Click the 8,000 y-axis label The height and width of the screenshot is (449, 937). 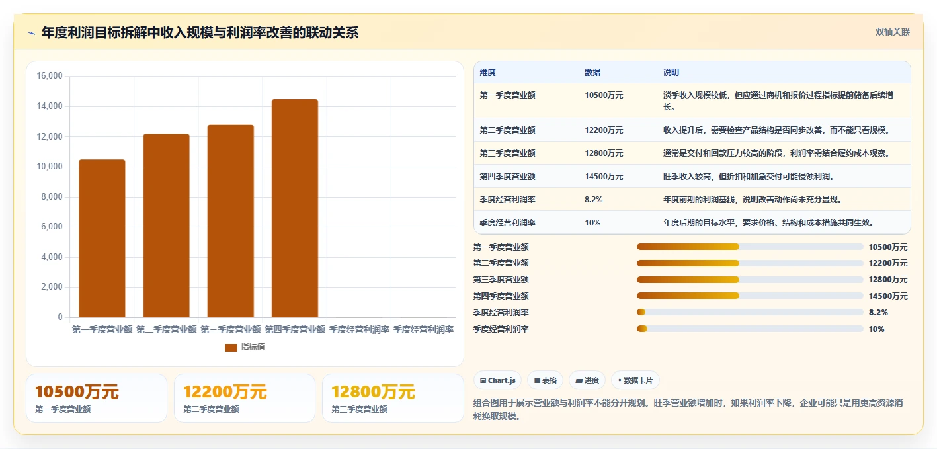(52, 197)
